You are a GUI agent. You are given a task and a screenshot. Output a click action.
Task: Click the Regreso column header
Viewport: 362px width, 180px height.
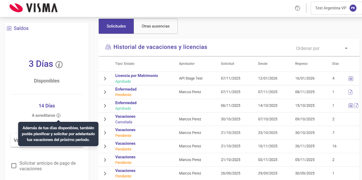pos(301,64)
